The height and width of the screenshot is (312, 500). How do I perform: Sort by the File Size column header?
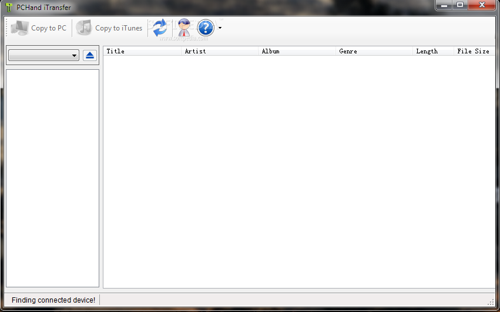(474, 51)
